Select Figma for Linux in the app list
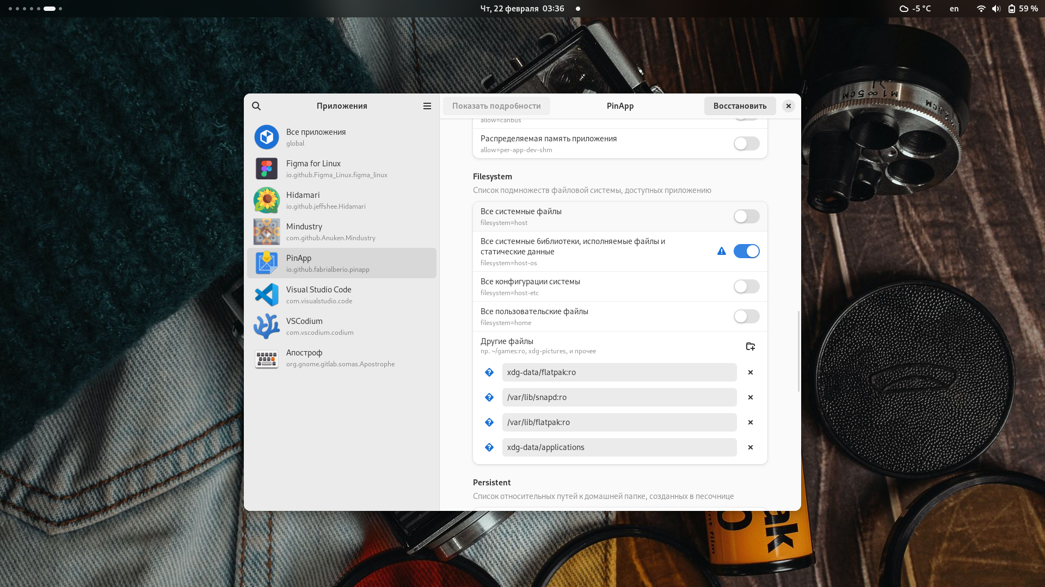The width and height of the screenshot is (1045, 587). coord(342,168)
